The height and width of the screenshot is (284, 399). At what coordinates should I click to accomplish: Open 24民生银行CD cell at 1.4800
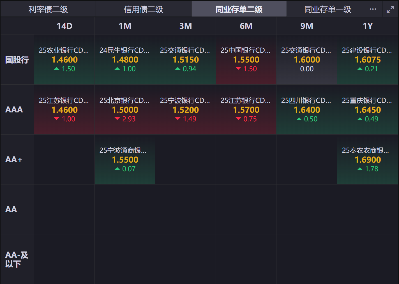coord(125,60)
